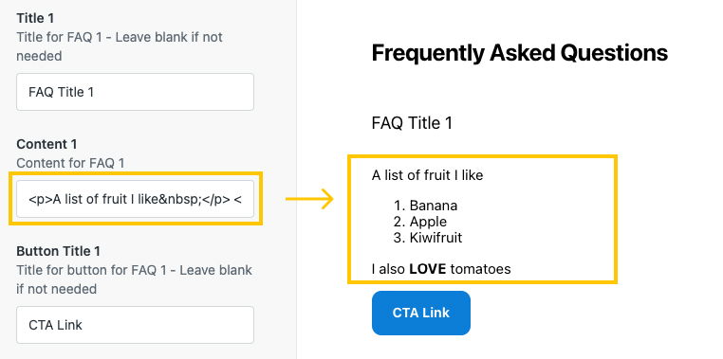Click the Content 1 field label
This screenshot has width=723, height=359.
(46, 144)
